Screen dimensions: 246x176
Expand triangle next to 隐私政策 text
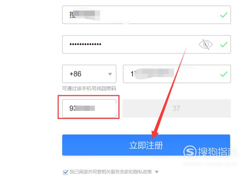[x=157, y=172]
